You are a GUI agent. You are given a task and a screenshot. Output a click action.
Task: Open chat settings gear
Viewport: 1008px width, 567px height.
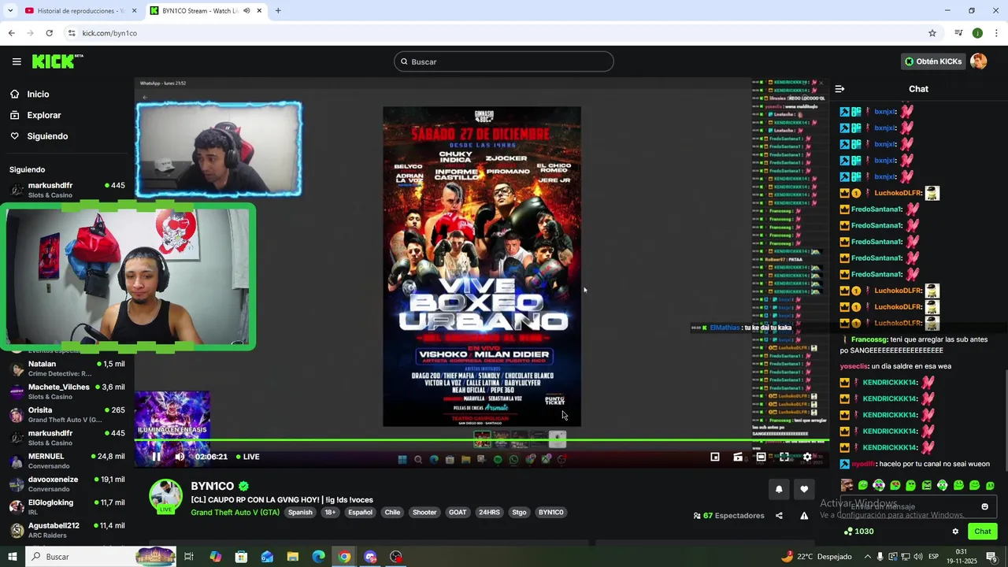[x=955, y=532]
